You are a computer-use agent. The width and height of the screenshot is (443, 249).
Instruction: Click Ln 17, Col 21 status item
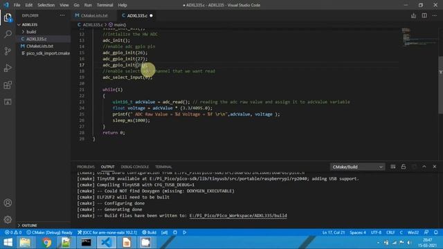[334, 232]
